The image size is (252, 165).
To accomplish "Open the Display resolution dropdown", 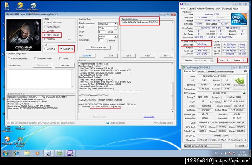I will coord(108,24).
